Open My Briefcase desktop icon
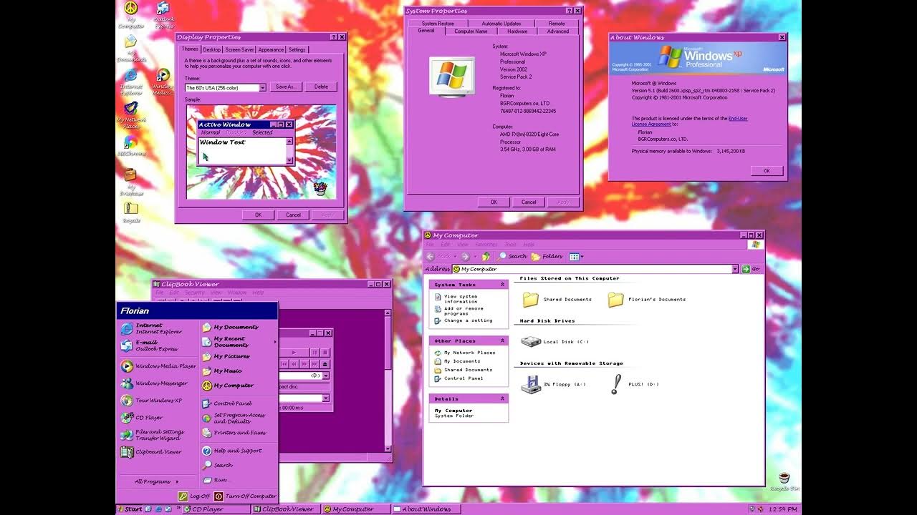The width and height of the screenshot is (917, 515). [130, 182]
